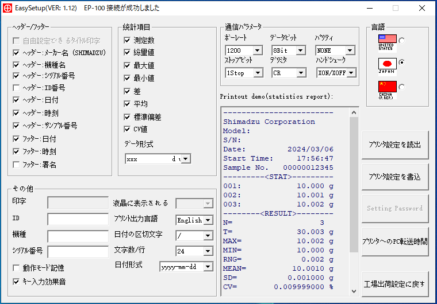Screen dimensions: 437x304
Task: Uncheck 標準偏差 statistics item
Action: (x=127, y=117)
